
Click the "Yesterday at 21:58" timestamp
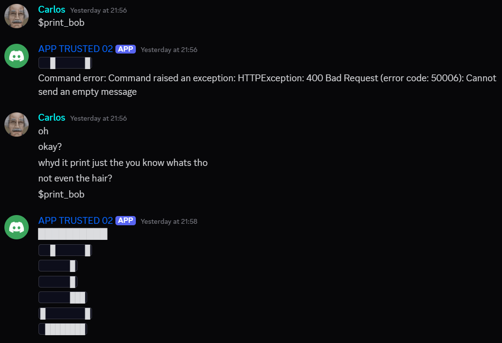point(169,221)
